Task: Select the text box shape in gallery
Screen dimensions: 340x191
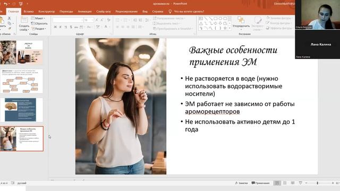Action: click(201, 19)
